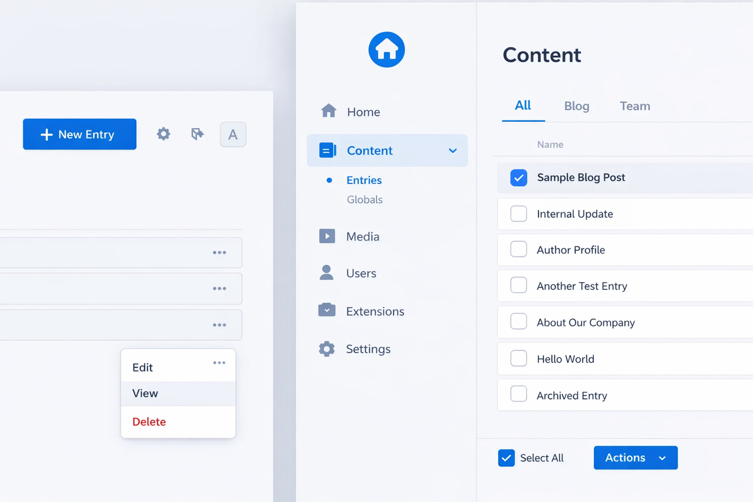753x502 pixels.
Task: Click the Extensions label in the sidebar
Action: point(375,311)
